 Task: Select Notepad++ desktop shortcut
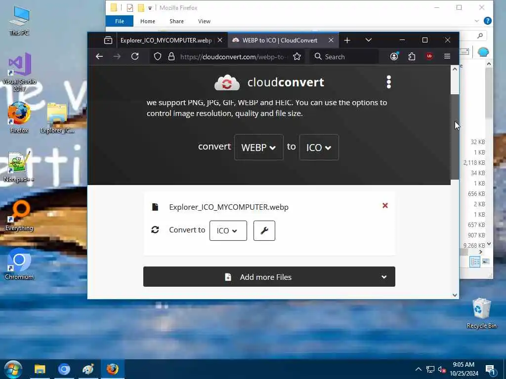coord(18,167)
